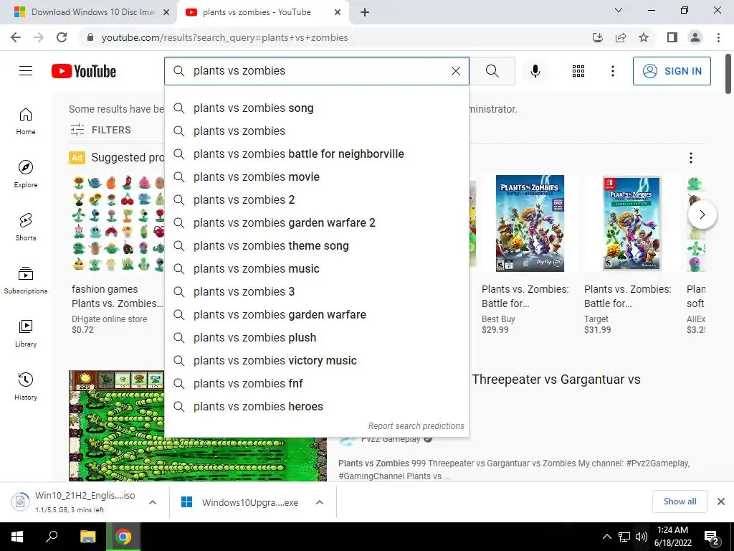Open the YouTube hamburger guide menu
The width and height of the screenshot is (734, 551).
pyautogui.click(x=26, y=71)
